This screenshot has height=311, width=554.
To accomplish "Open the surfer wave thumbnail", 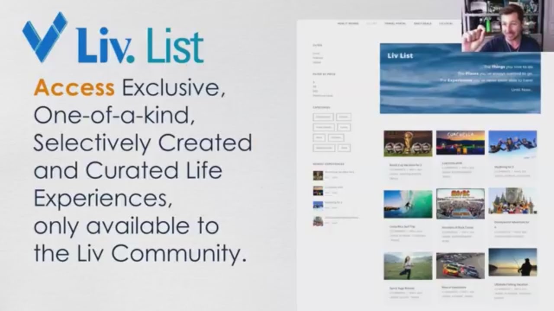I will point(408,204).
